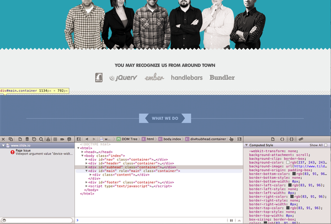The height and width of the screenshot is (224, 331).
Task: Click the border-top-color swatch
Action: click(288, 208)
